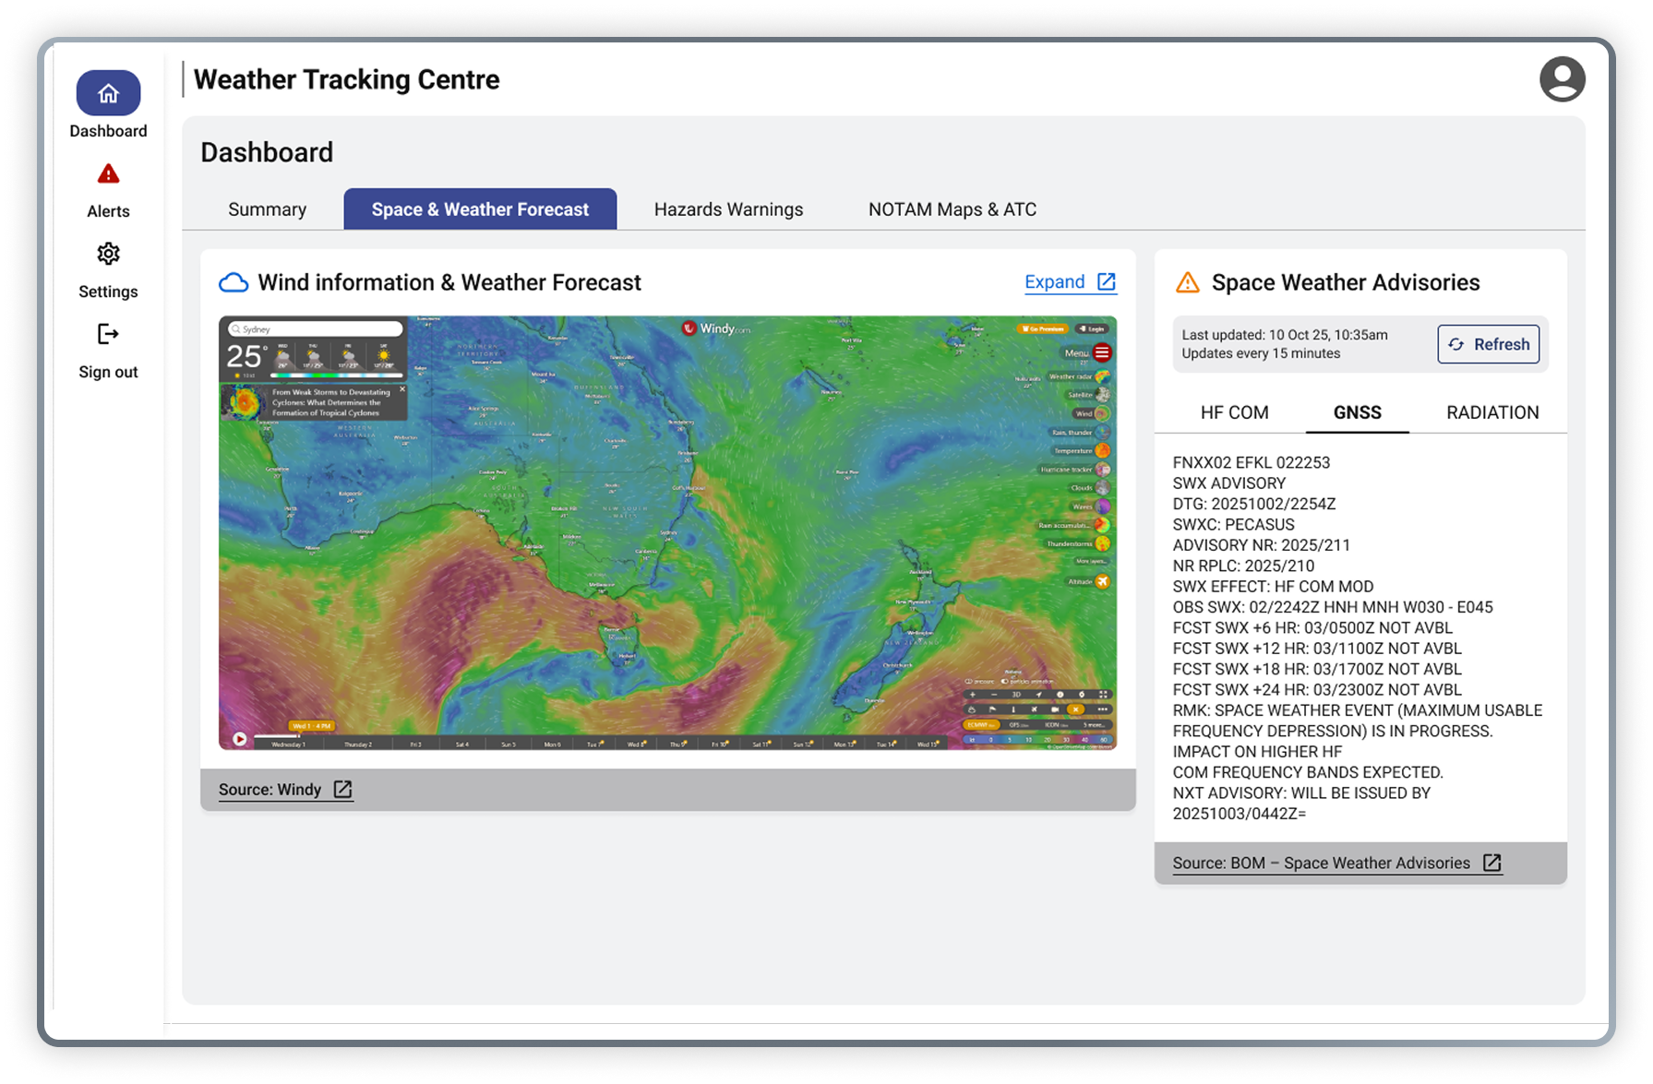Click Thursday 2 on the forecast timeline
The image size is (1653, 1084).
[358, 744]
